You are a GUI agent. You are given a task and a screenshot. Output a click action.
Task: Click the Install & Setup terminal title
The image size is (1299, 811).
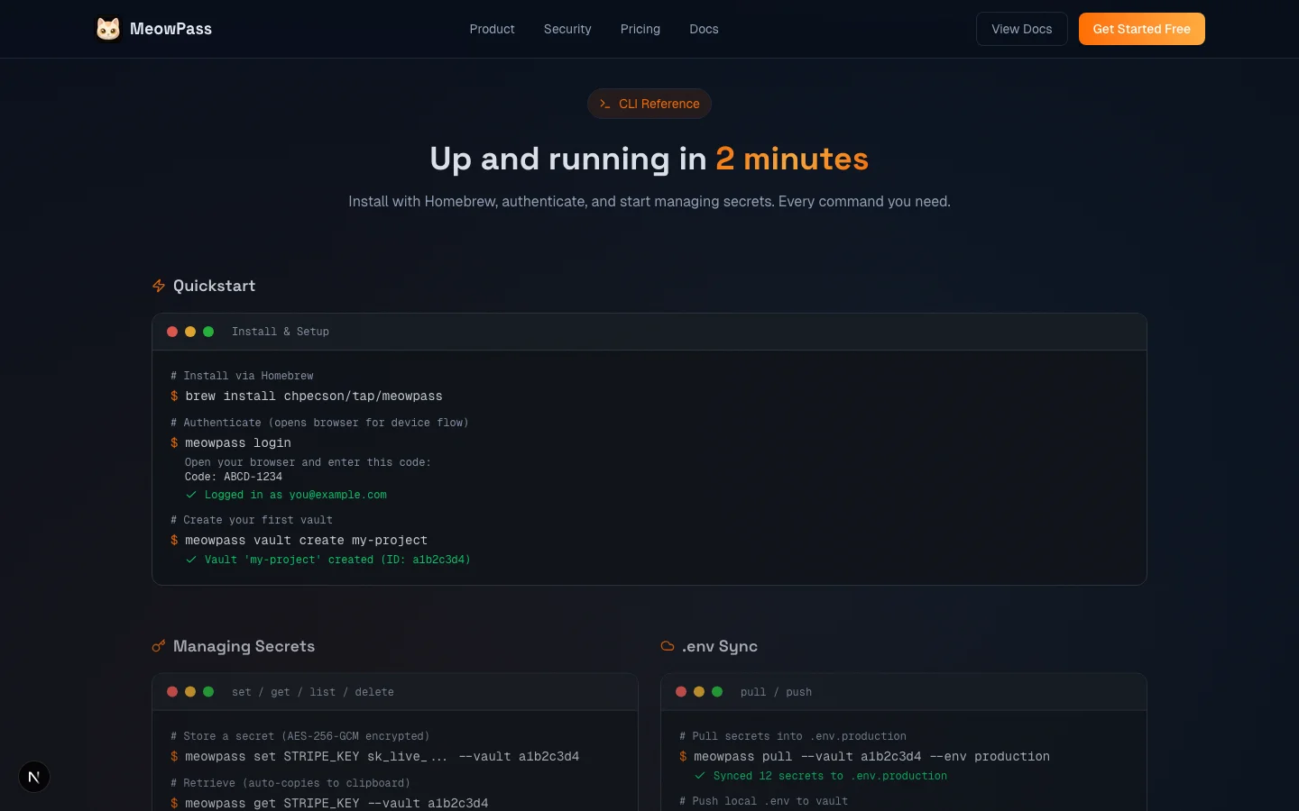point(281,332)
